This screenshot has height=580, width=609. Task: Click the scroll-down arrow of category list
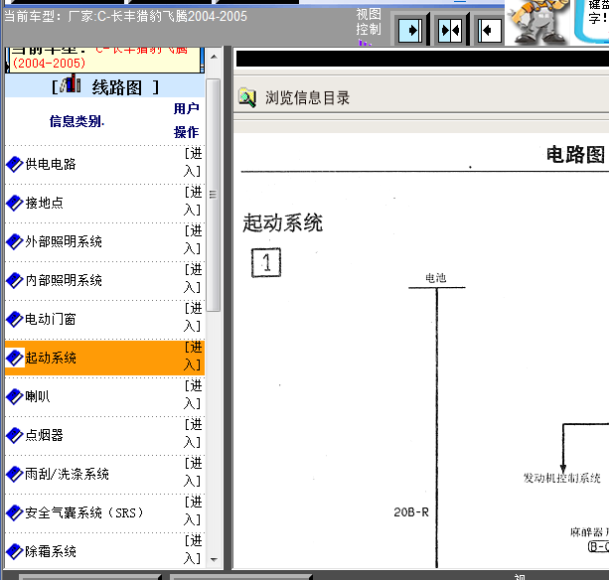tap(214, 559)
